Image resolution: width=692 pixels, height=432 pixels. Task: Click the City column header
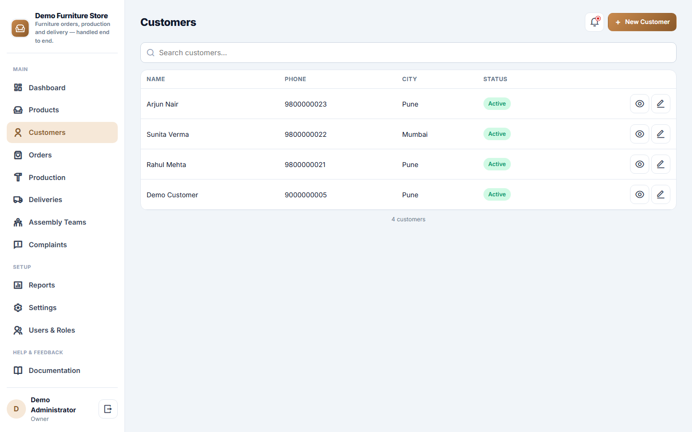409,79
